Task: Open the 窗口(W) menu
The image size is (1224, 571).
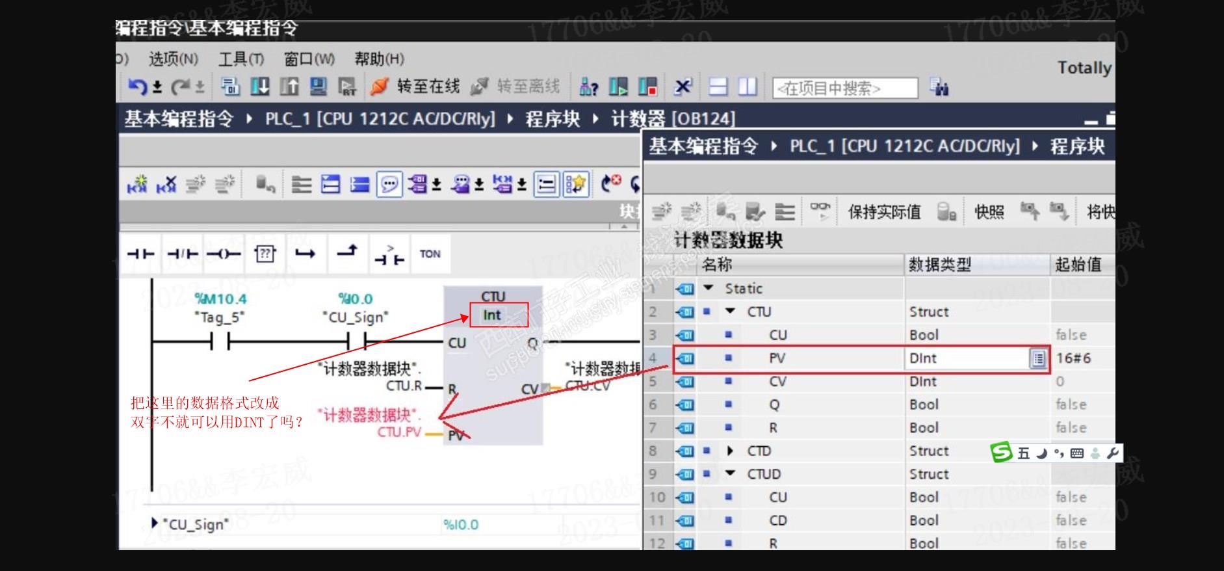Action: [x=309, y=59]
